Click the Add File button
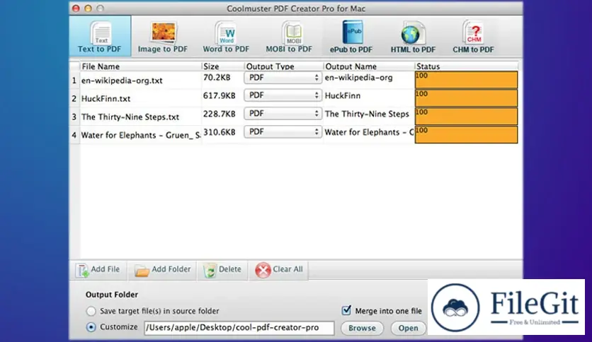This screenshot has height=342, width=592. pos(98,270)
